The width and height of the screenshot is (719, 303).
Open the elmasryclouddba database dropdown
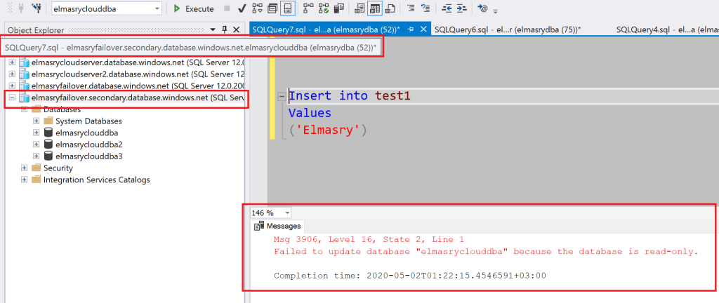click(157, 9)
